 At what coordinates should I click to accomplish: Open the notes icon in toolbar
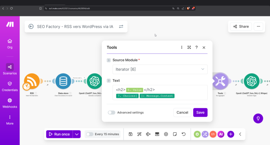[x=175, y=134]
